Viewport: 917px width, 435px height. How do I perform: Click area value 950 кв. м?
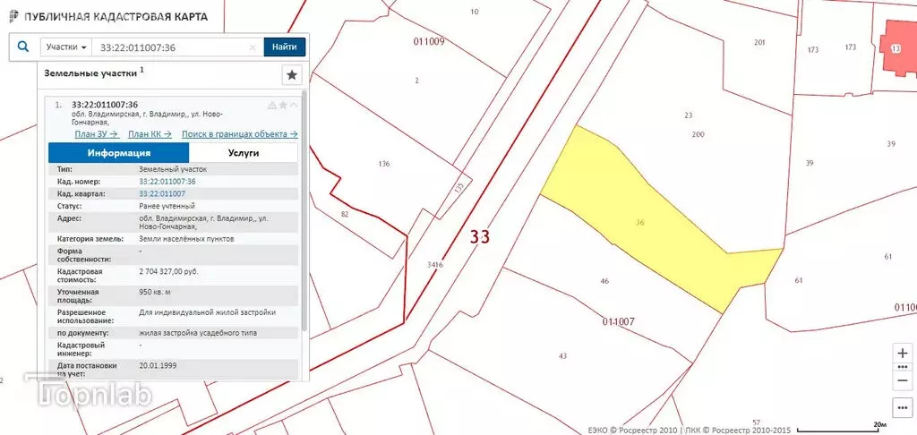coord(155,292)
